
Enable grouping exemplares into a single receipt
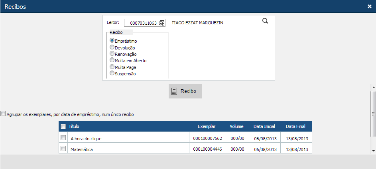point(4,114)
